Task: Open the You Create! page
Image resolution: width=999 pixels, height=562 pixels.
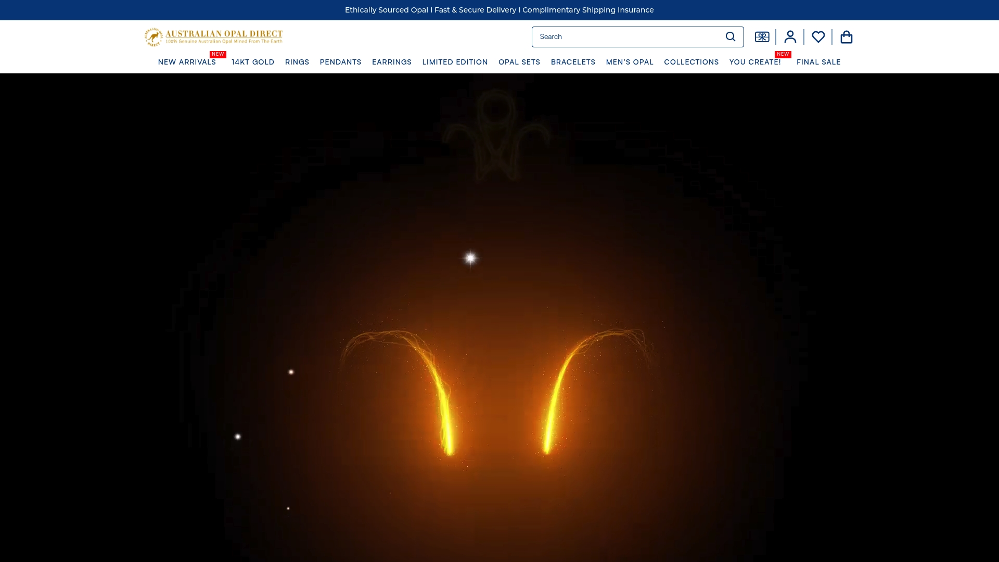Action: click(755, 62)
